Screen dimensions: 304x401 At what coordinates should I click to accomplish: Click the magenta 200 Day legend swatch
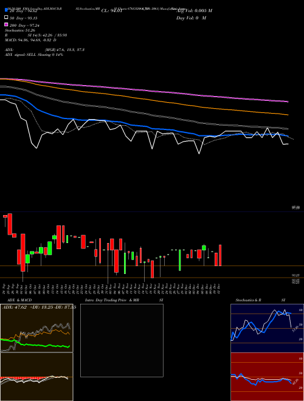click(x=6, y=24)
